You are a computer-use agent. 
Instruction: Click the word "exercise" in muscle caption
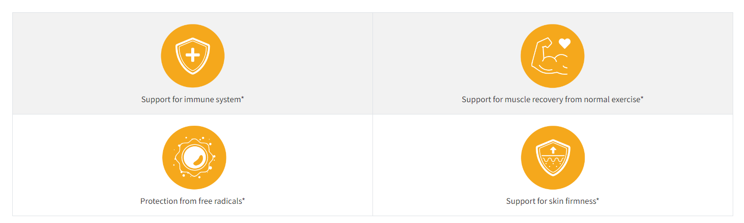click(x=626, y=99)
